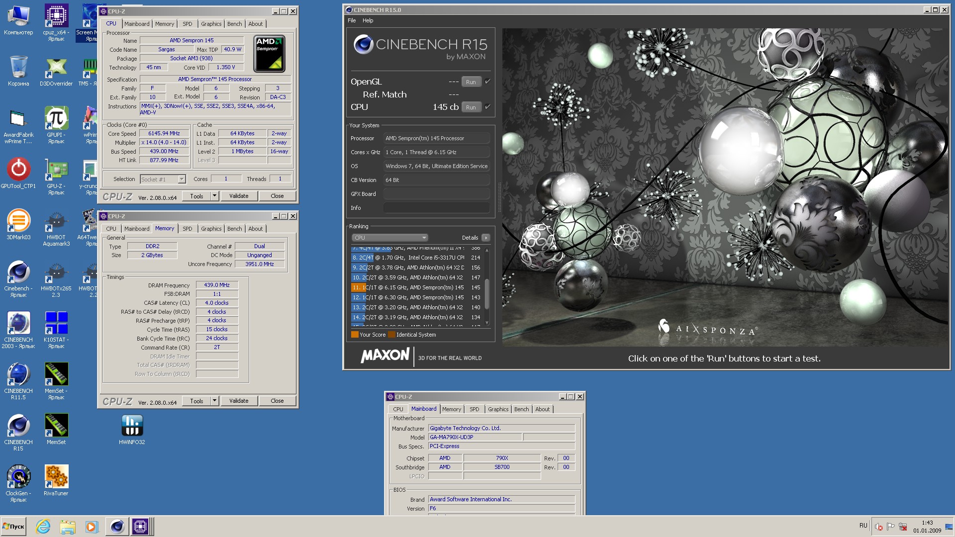955x537 pixels.
Task: Open the Компьютер desktop icon
Action: (18, 20)
